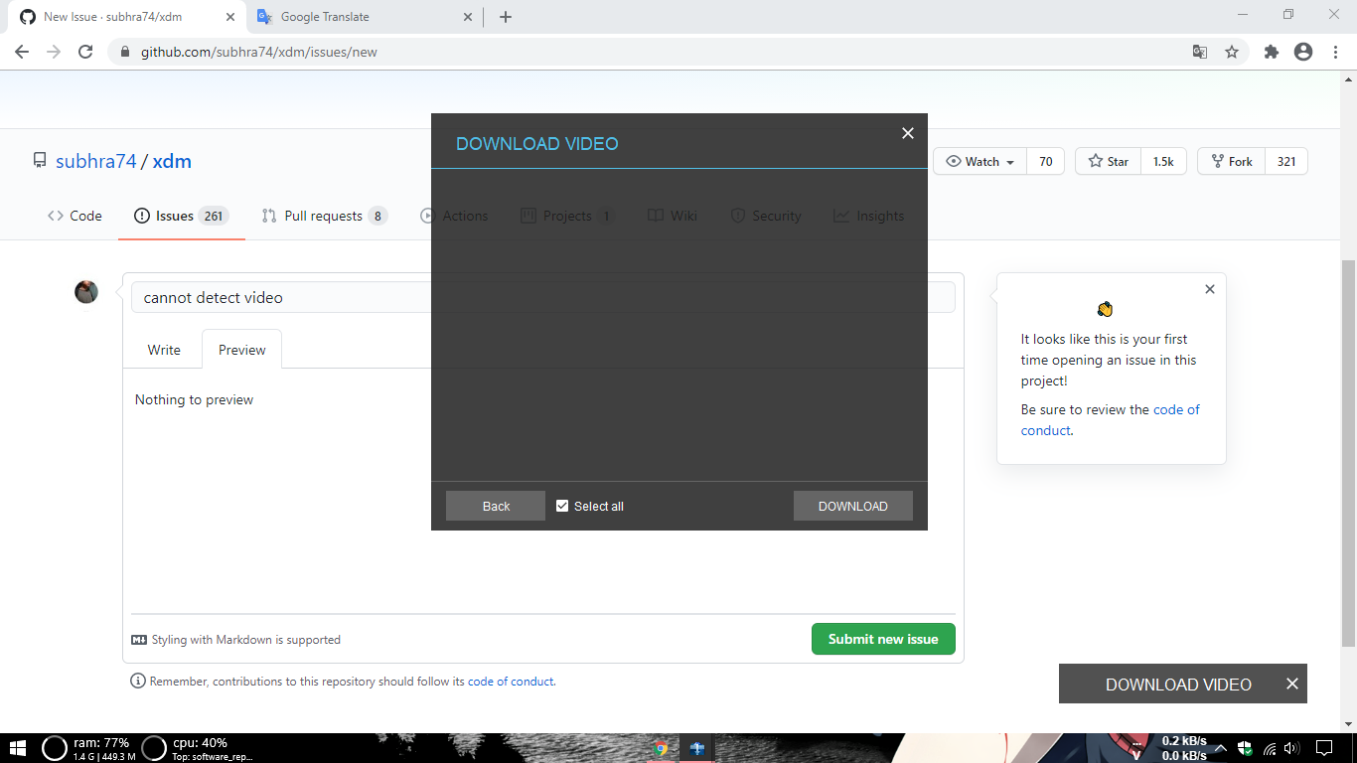Close the New Issue browser tab
The width and height of the screenshot is (1357, 763).
click(229, 17)
